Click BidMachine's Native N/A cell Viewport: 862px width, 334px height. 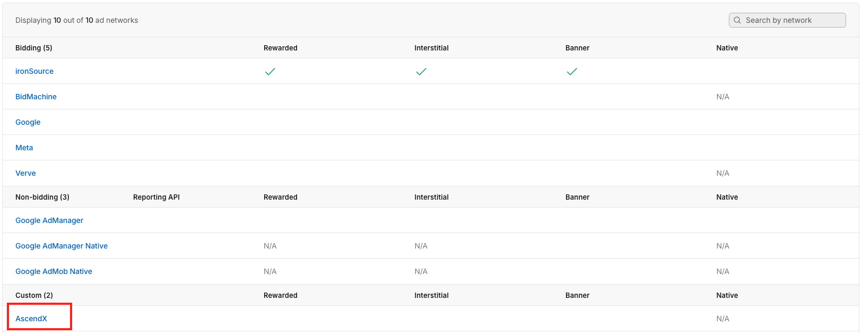click(x=723, y=97)
